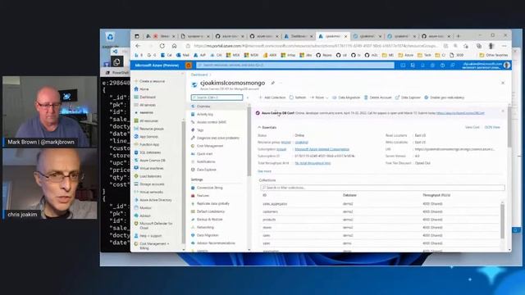Click the resource menu search box

pos(217,98)
